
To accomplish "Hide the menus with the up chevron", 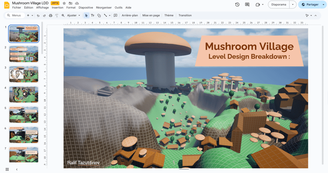I will tap(316, 15).
